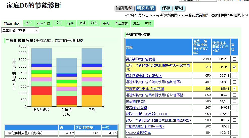Screen dimensions: 249x138
Task: Uncheck the ENE-FARM 热水器 measure checkbox
Action: [234, 67]
